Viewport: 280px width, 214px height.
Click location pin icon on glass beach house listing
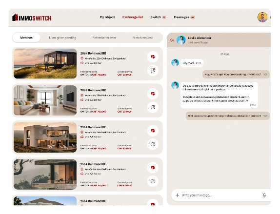[x=82, y=58]
